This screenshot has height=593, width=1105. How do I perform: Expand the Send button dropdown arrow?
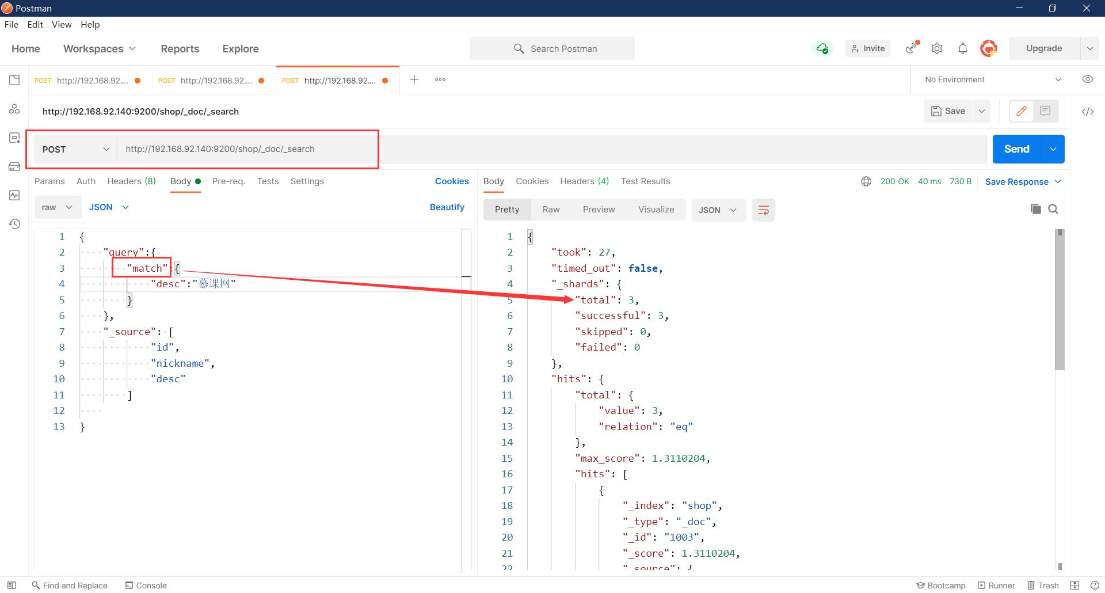[x=1053, y=149]
